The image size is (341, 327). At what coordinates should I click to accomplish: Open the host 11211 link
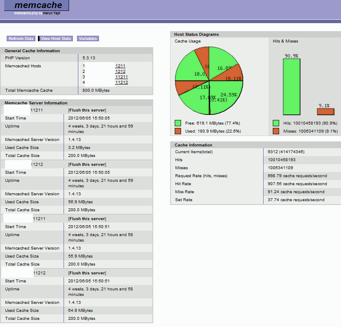[x=121, y=77]
